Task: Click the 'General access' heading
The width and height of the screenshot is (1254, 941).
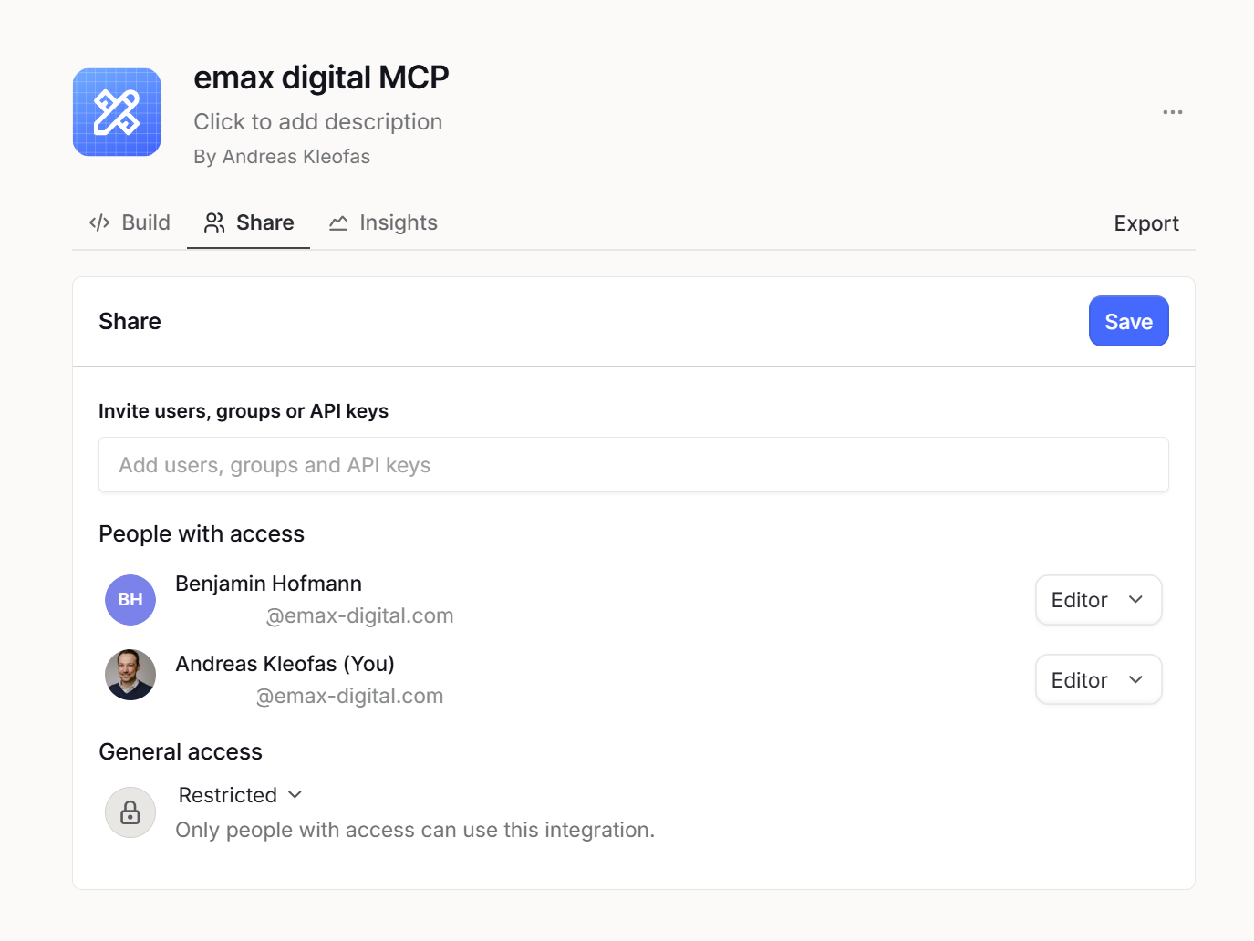Action: 181,751
